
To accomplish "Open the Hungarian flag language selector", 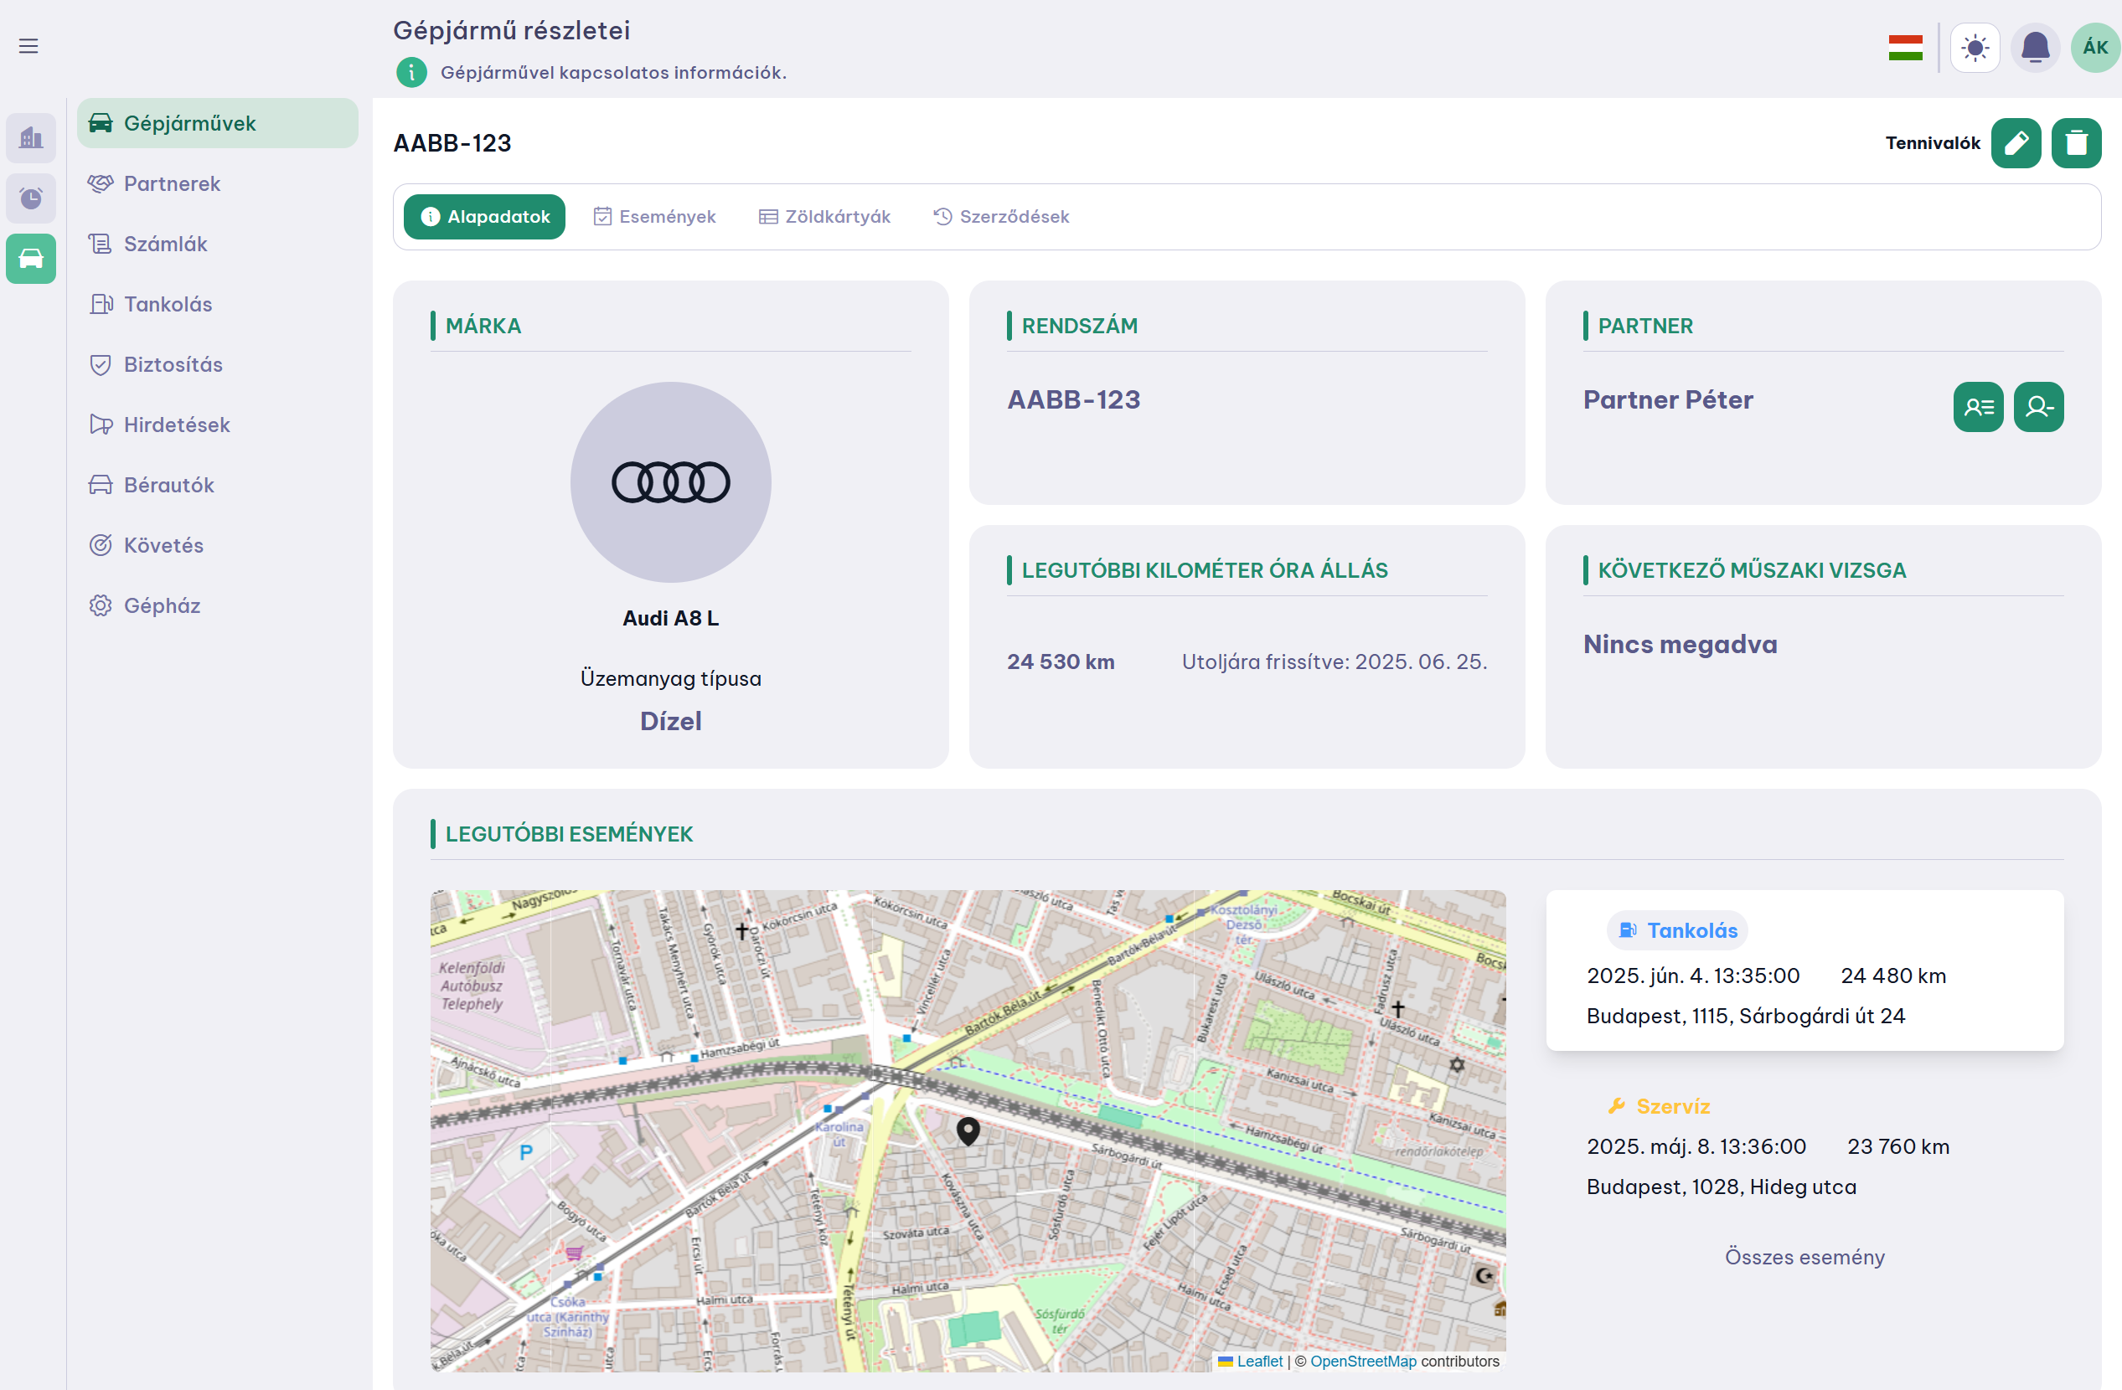I will (x=1905, y=47).
